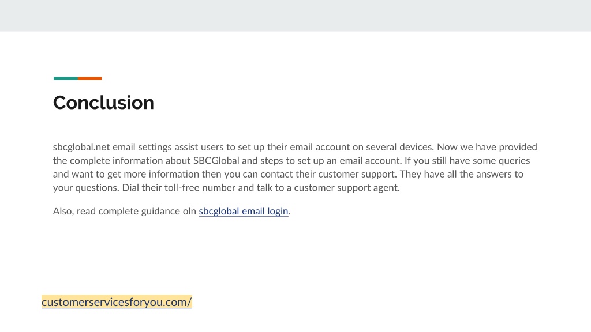Viewport: 591px width, 332px height.
Task: Click the word SBCGlobal in second line
Action: pos(216,160)
